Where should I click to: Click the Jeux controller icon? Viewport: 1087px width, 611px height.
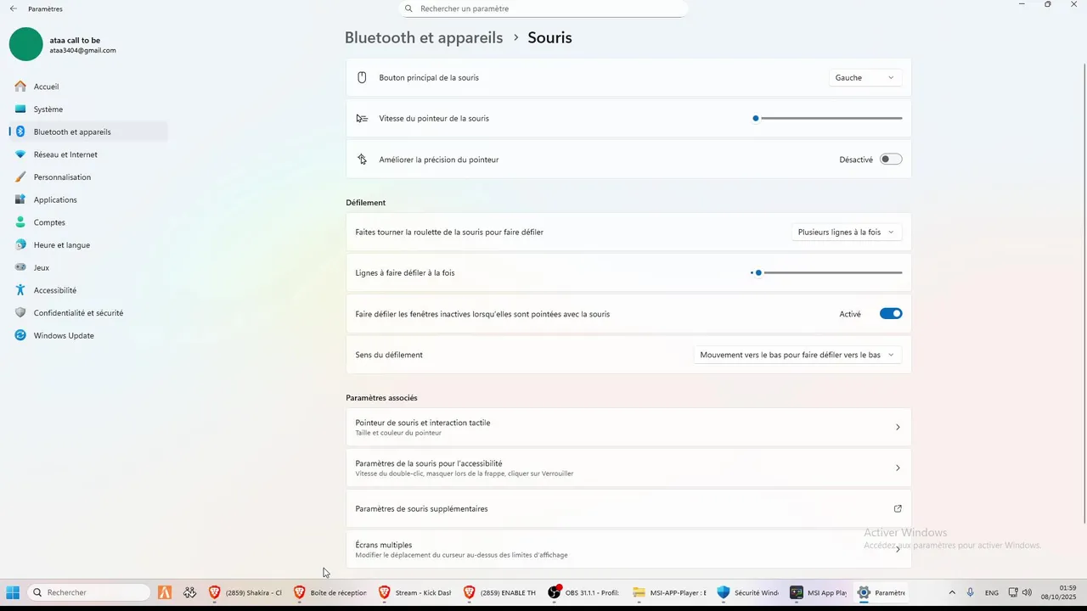pyautogui.click(x=20, y=267)
